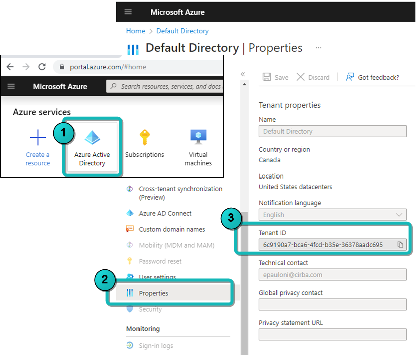Click the Custom domain names icon
Screen dimensions: 416x355
(130, 229)
